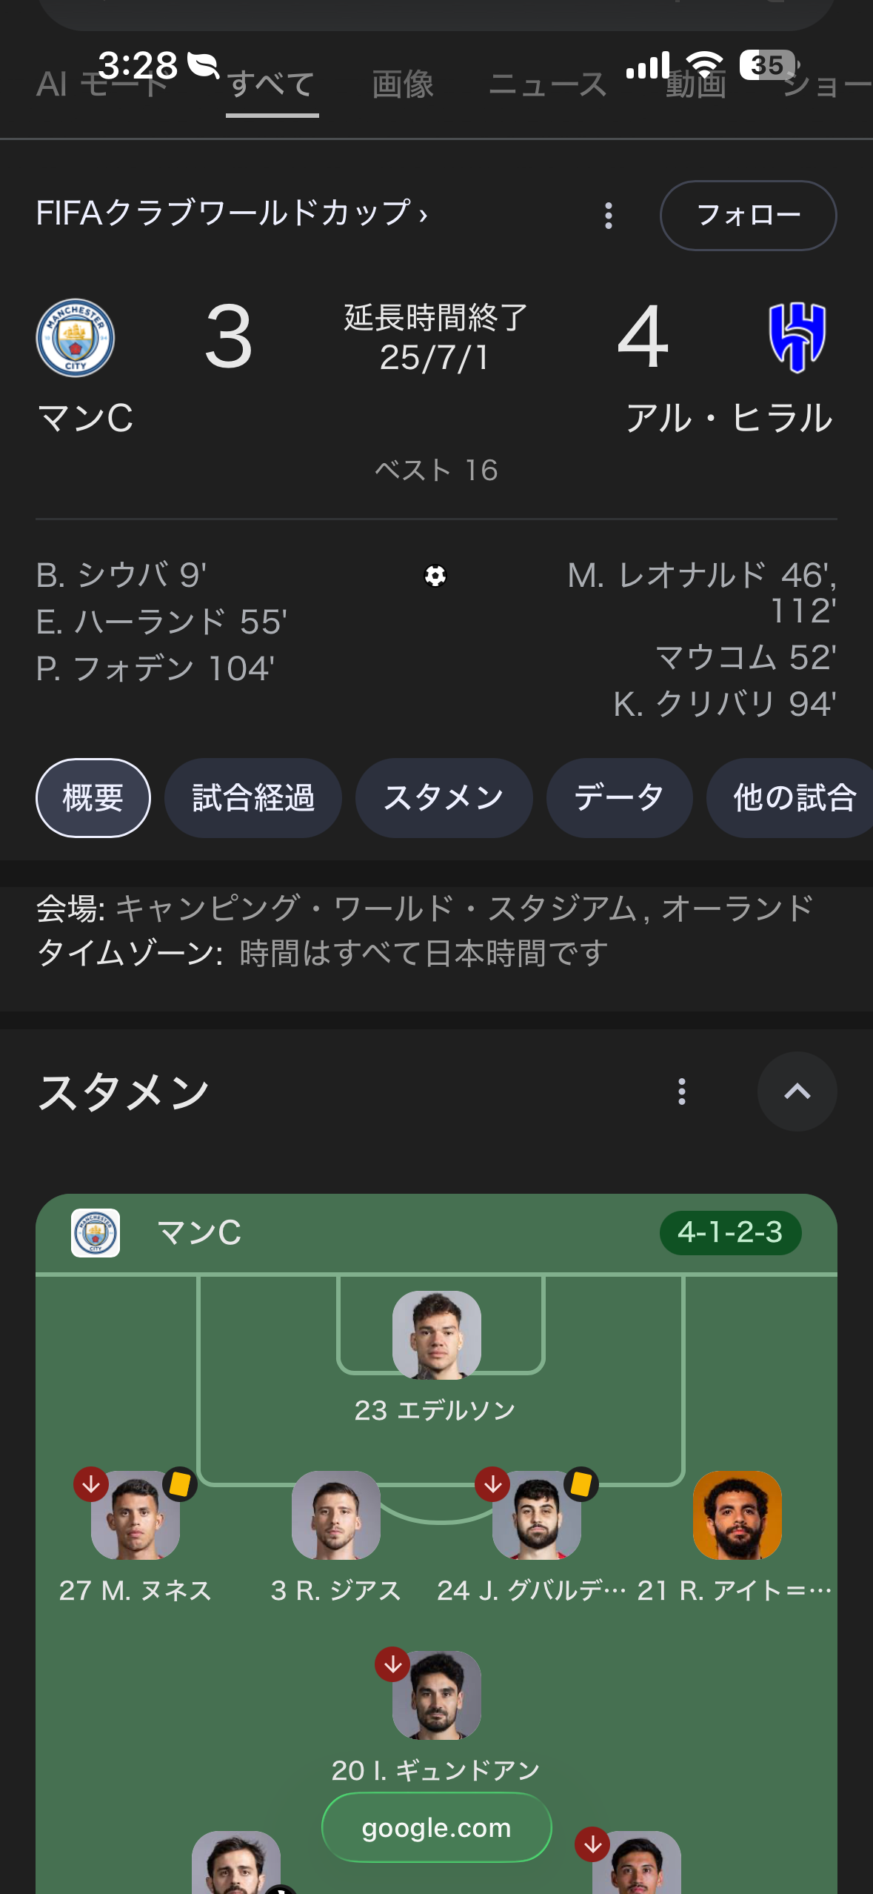873x1894 pixels.
Task: Tap the google.com pill button
Action: [437, 1827]
